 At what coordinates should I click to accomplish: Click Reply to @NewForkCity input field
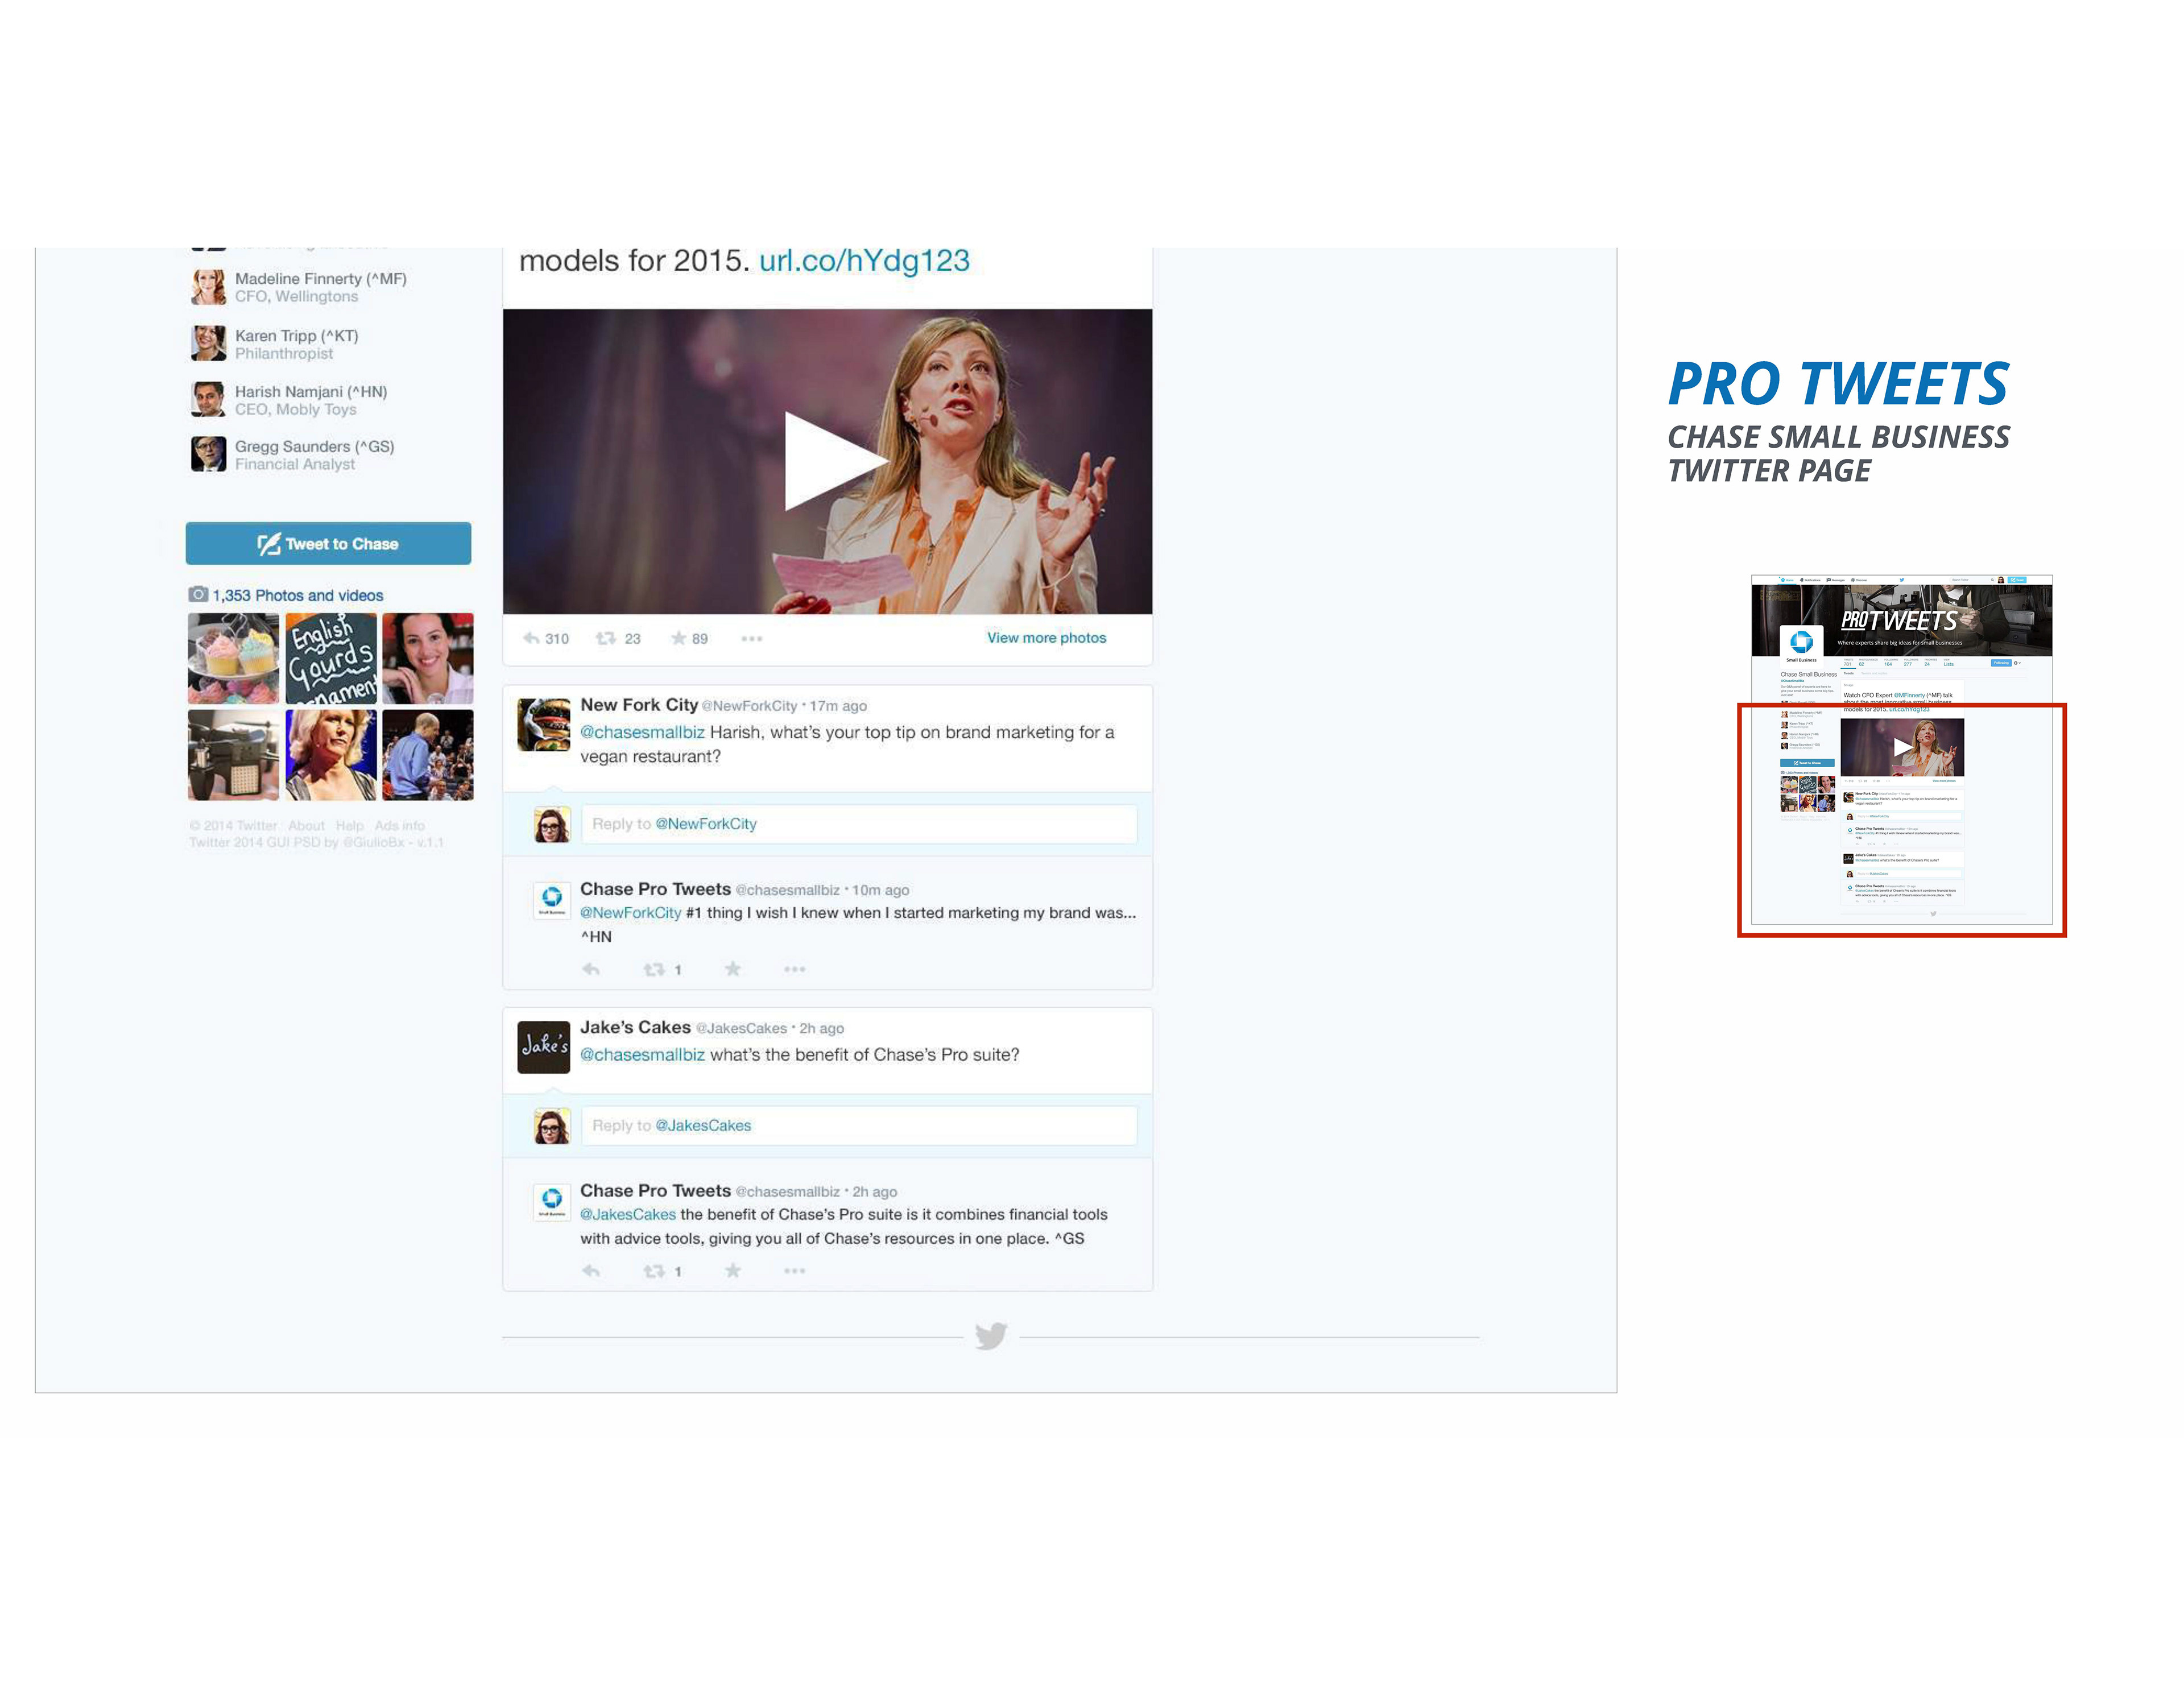click(858, 824)
